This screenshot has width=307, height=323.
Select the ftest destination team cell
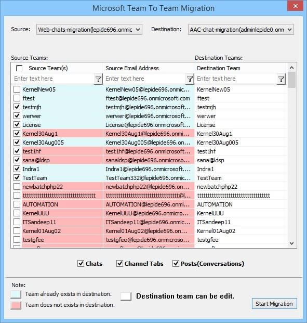[x=240, y=98]
